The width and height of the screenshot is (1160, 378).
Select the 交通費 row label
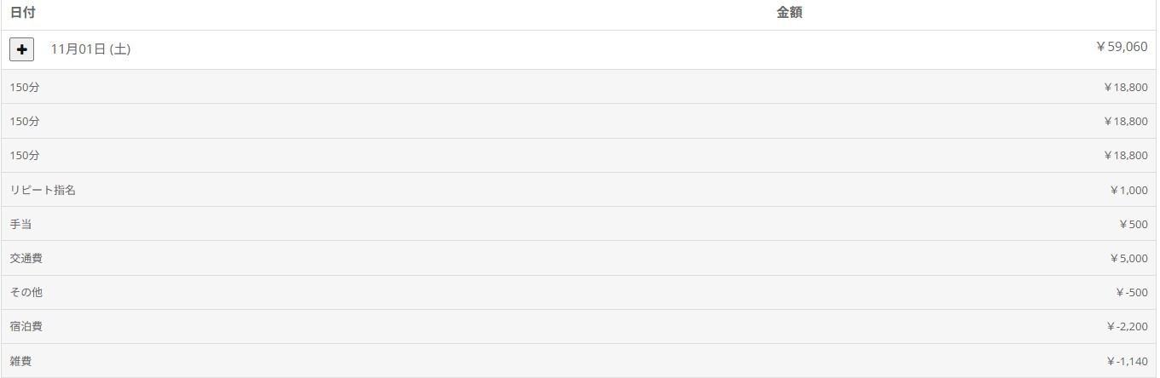coord(26,258)
